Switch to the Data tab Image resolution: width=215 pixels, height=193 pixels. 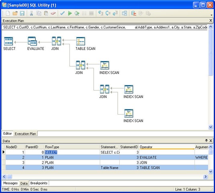coord(24,183)
